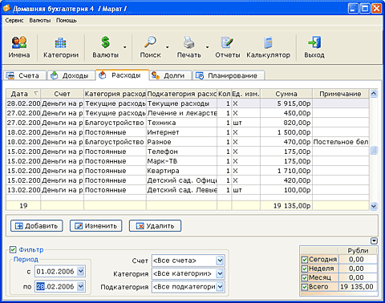This screenshot has height=303, width=385.
Task: Toggle the Сегодня checkbox
Action: [x=305, y=260]
